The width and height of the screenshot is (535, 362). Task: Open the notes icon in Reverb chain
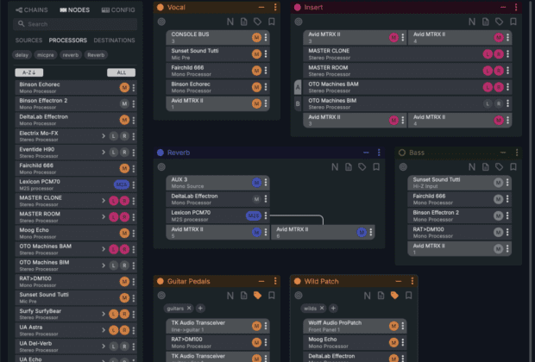coord(349,167)
